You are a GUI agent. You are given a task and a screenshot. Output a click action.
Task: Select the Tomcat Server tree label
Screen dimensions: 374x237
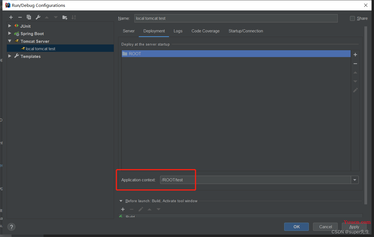tap(35, 41)
